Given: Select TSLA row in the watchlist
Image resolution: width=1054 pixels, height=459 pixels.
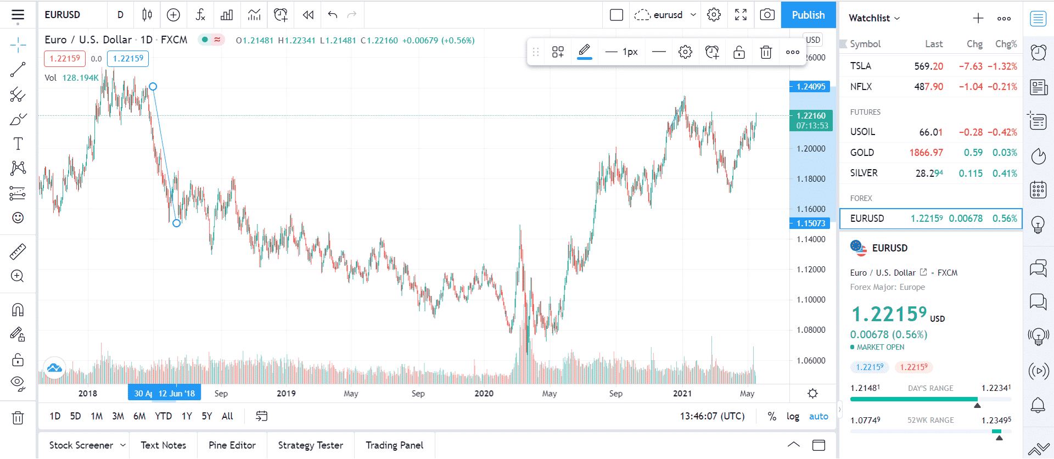Looking at the screenshot, I should tap(931, 66).
